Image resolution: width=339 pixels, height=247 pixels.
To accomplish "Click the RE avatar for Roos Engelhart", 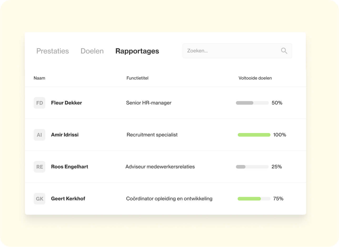I will point(39,167).
